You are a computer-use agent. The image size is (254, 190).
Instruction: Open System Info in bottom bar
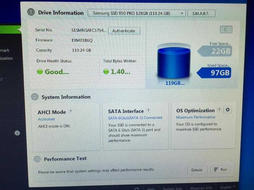172,188
